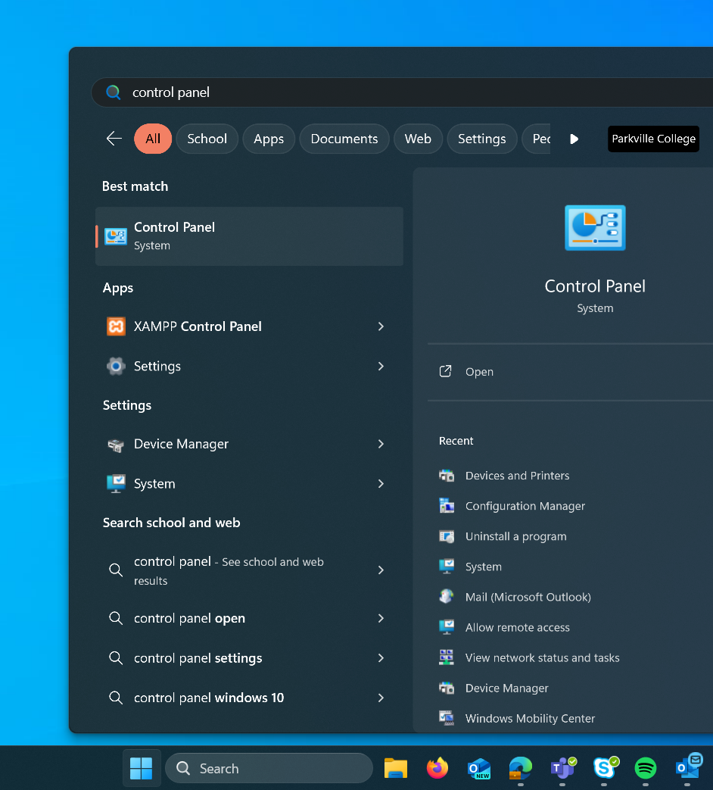Open recent View network status and tasks
Screen dimensions: 713x790
pos(542,658)
